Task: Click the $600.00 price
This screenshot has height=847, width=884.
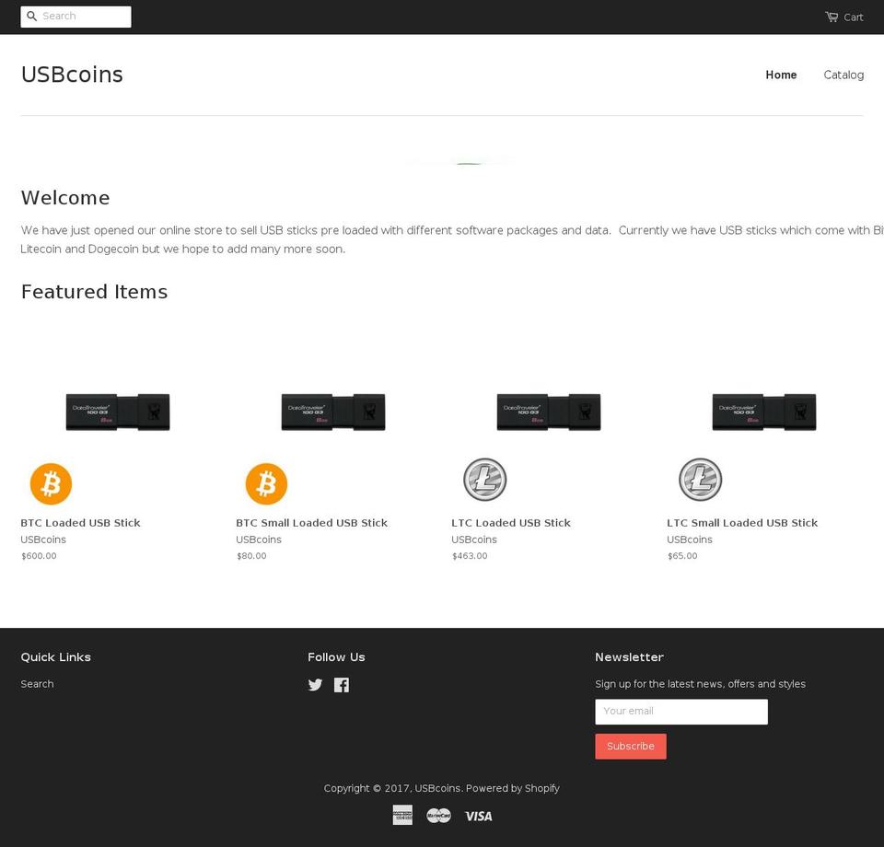Action: [x=39, y=556]
